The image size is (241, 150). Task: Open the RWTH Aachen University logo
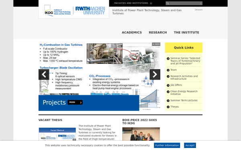click(x=90, y=10)
